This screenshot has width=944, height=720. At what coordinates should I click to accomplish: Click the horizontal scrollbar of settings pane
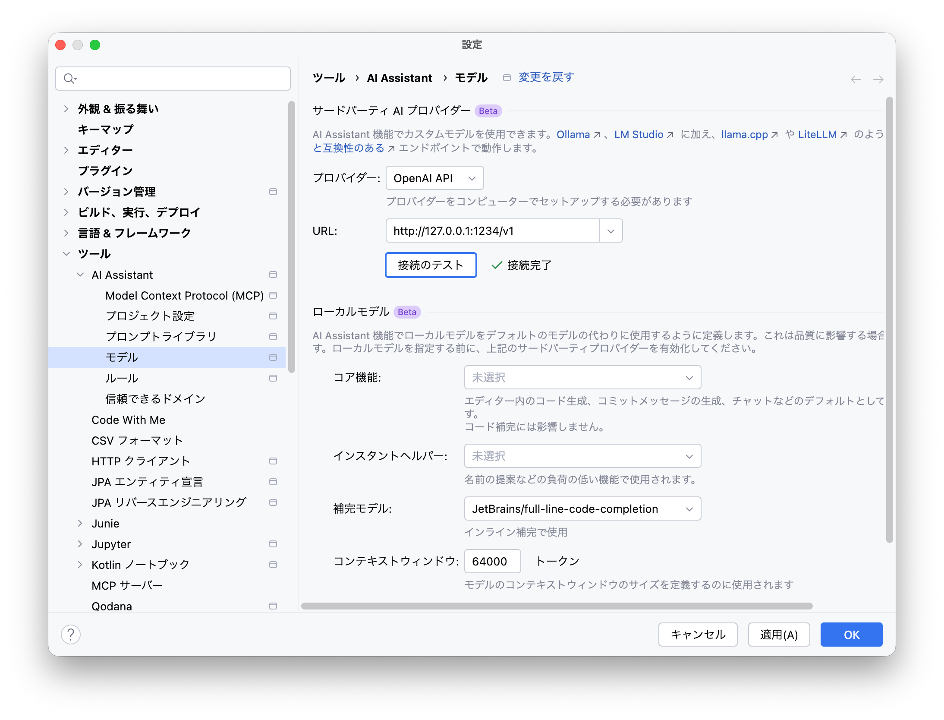coord(557,606)
